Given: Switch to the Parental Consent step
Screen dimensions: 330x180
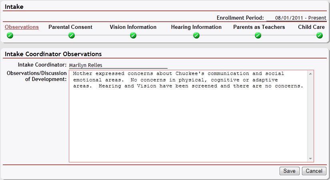Looking at the screenshot, I should (70, 27).
